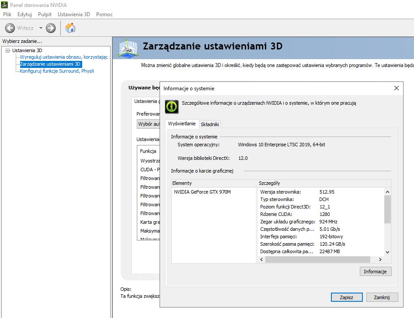The width and height of the screenshot is (414, 318).
Task: Click the Poziom funkcji Direct3D row
Action: (x=321, y=207)
